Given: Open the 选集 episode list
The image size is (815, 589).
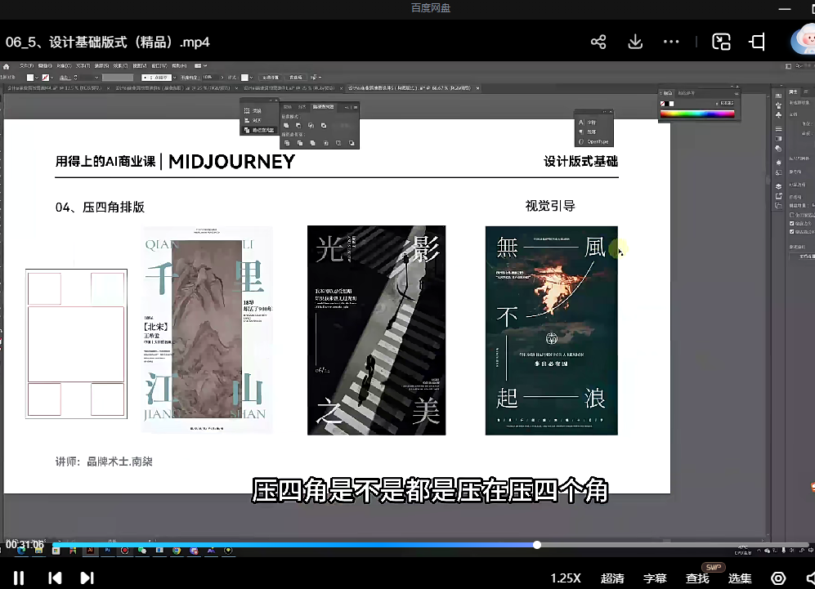Looking at the screenshot, I should (x=740, y=578).
